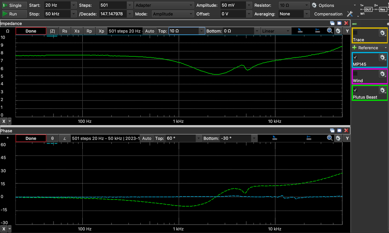Uncheck the MP145 reference checkbox

355,57
